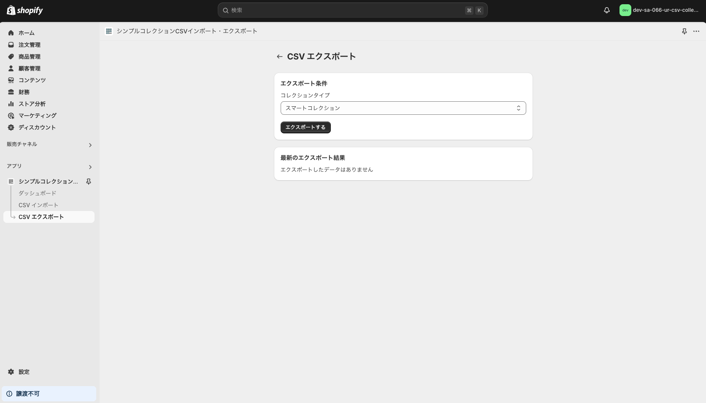The height and width of the screenshot is (403, 706).
Task: Unpin the app using sidebar pin icon
Action: [x=89, y=181]
